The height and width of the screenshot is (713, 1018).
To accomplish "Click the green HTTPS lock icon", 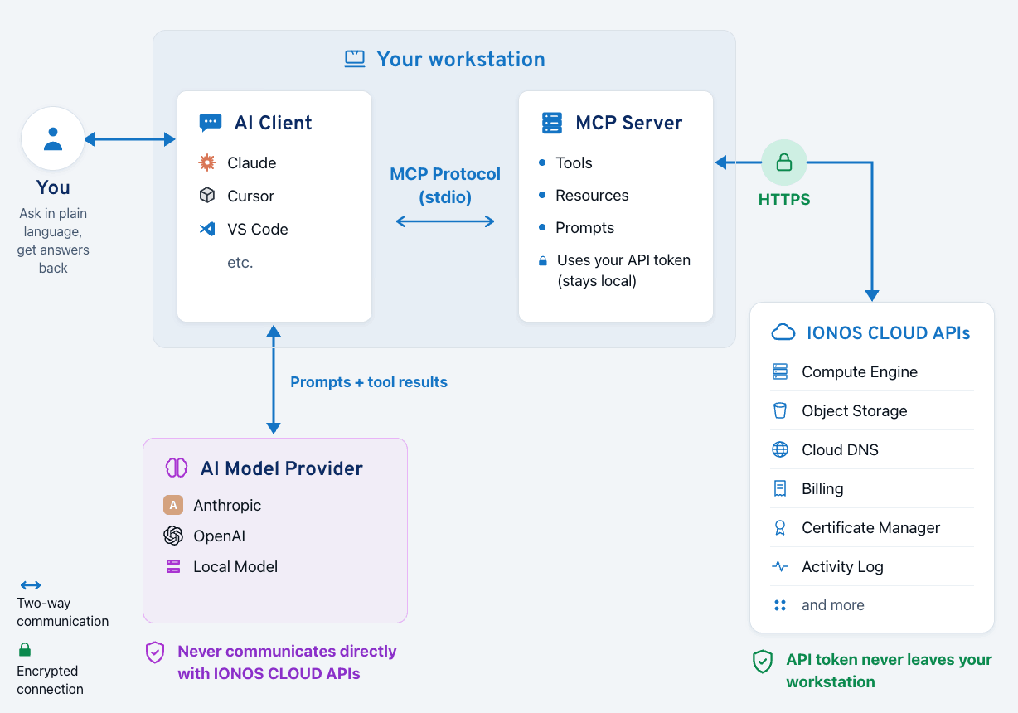I will click(784, 162).
